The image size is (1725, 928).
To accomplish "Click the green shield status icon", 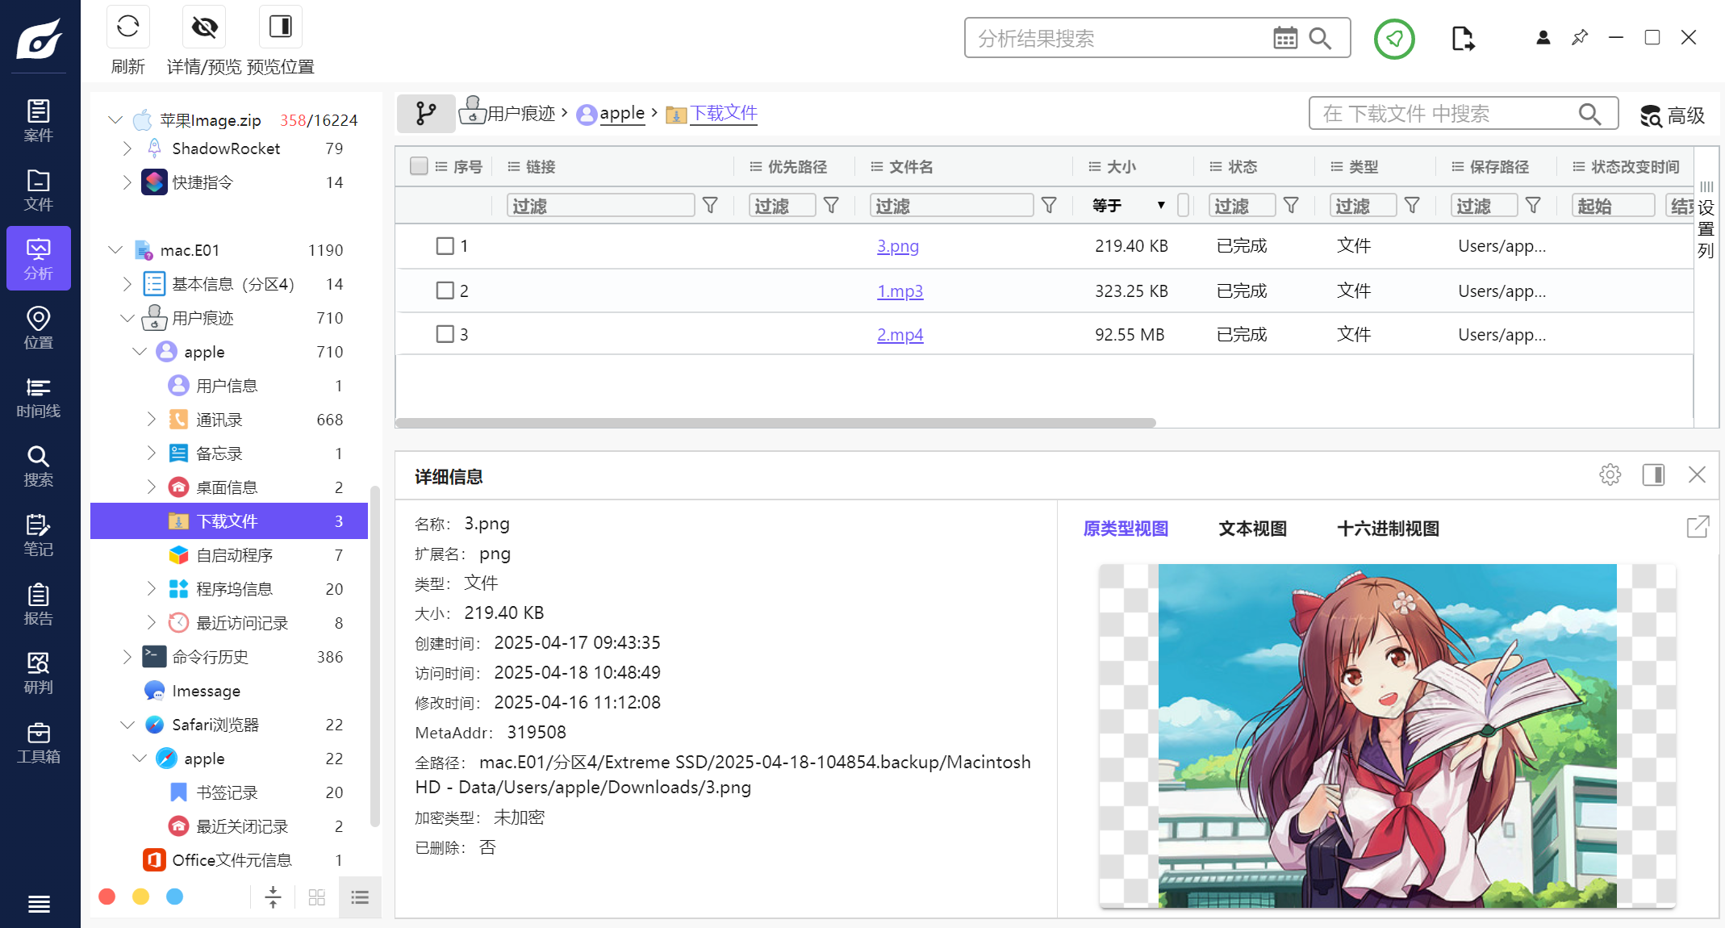I will tap(1394, 38).
